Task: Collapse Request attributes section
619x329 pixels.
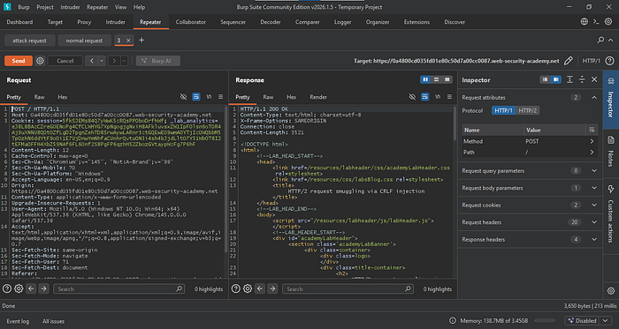Action: pos(594,97)
